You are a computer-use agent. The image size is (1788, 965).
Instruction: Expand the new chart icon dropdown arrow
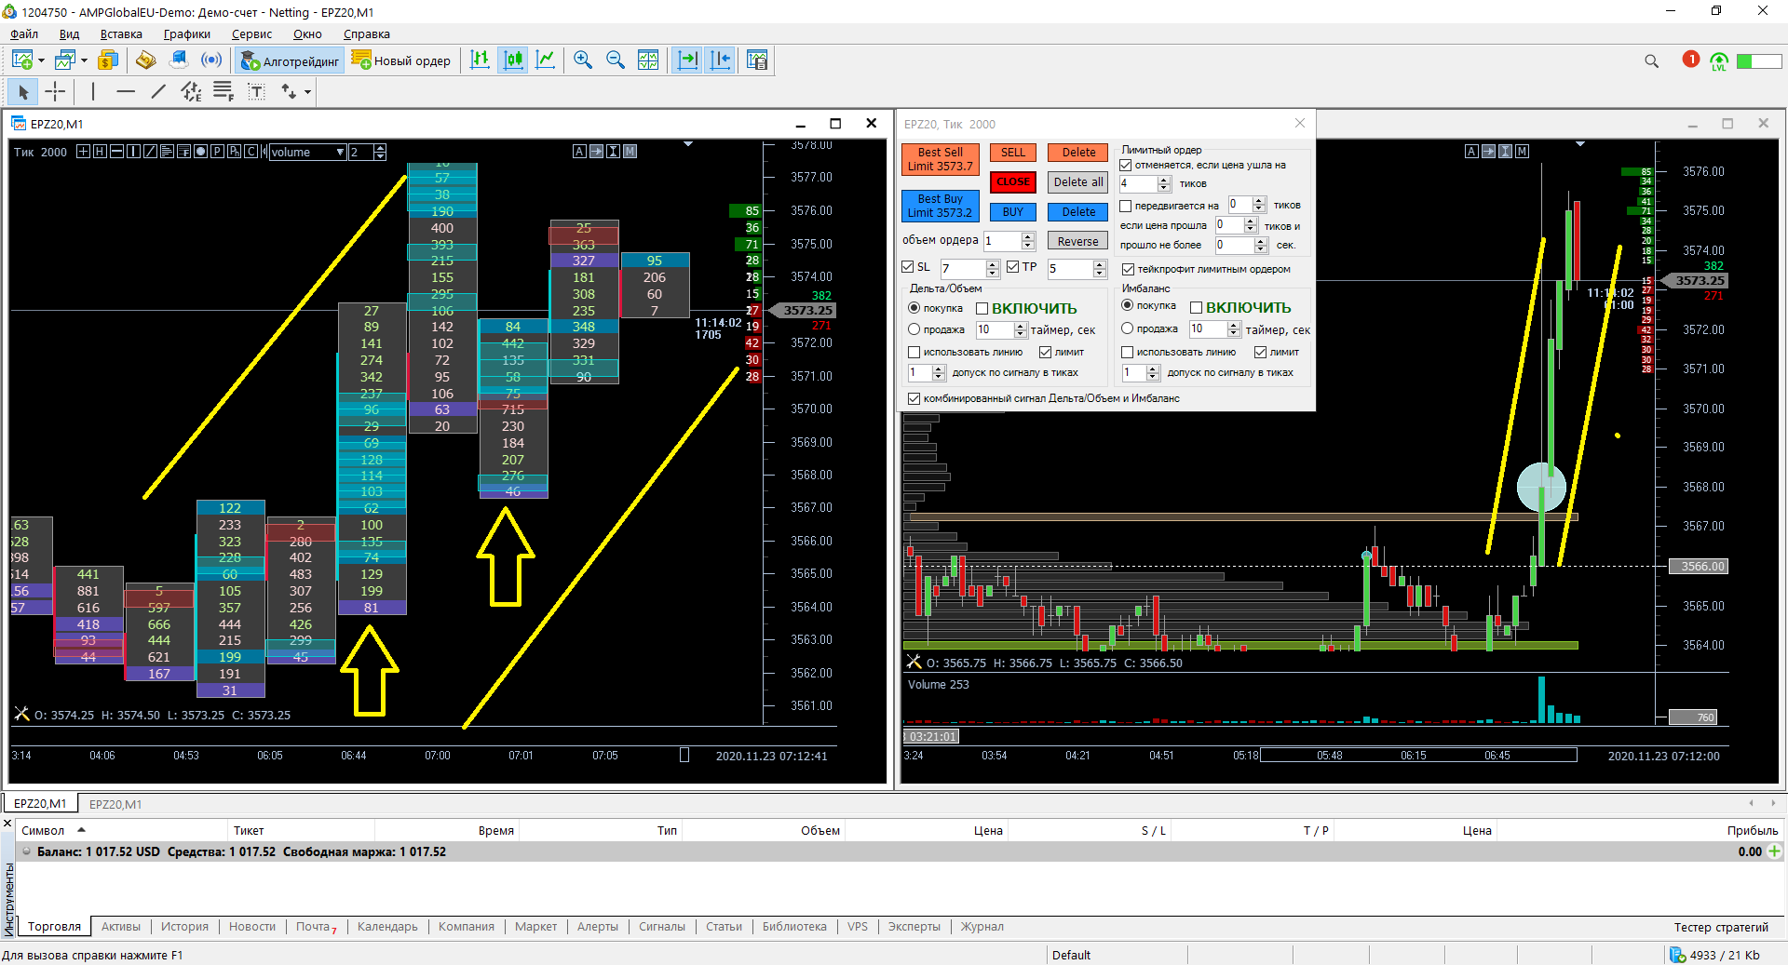tap(41, 61)
